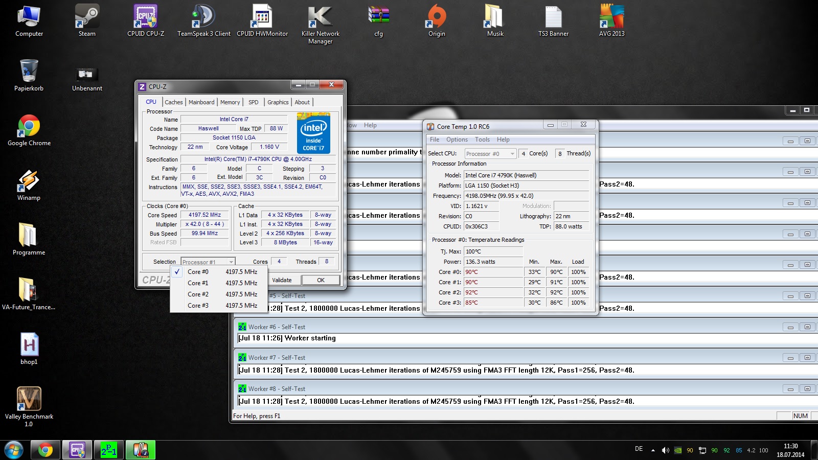Open the Options menu in Core Temp

tap(457, 140)
